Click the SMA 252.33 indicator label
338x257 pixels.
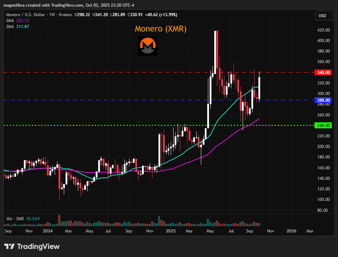pos(18,21)
